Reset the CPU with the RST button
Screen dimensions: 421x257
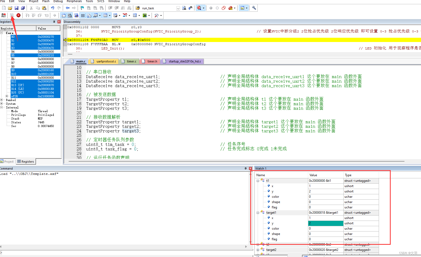coord(4,15)
